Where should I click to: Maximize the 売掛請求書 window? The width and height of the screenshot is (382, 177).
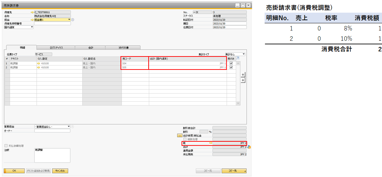243,5
